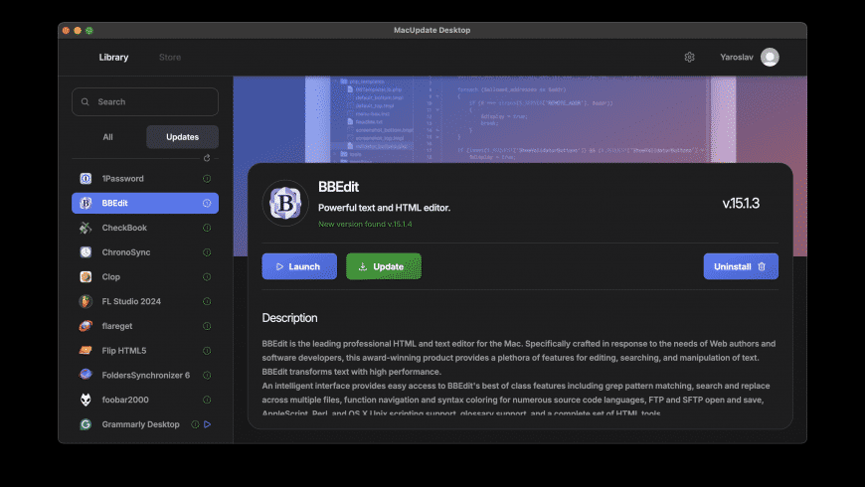865x487 pixels.
Task: Click 'Powerful text and HTML editor.' subtitle
Action: (384, 208)
